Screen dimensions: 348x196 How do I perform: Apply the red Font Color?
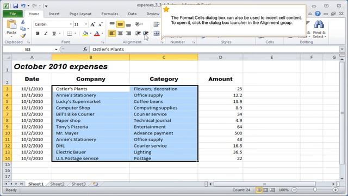click(97, 33)
